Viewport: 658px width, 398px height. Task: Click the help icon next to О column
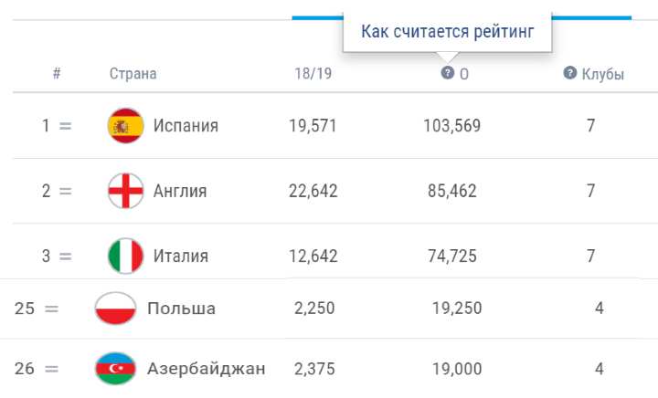point(447,72)
